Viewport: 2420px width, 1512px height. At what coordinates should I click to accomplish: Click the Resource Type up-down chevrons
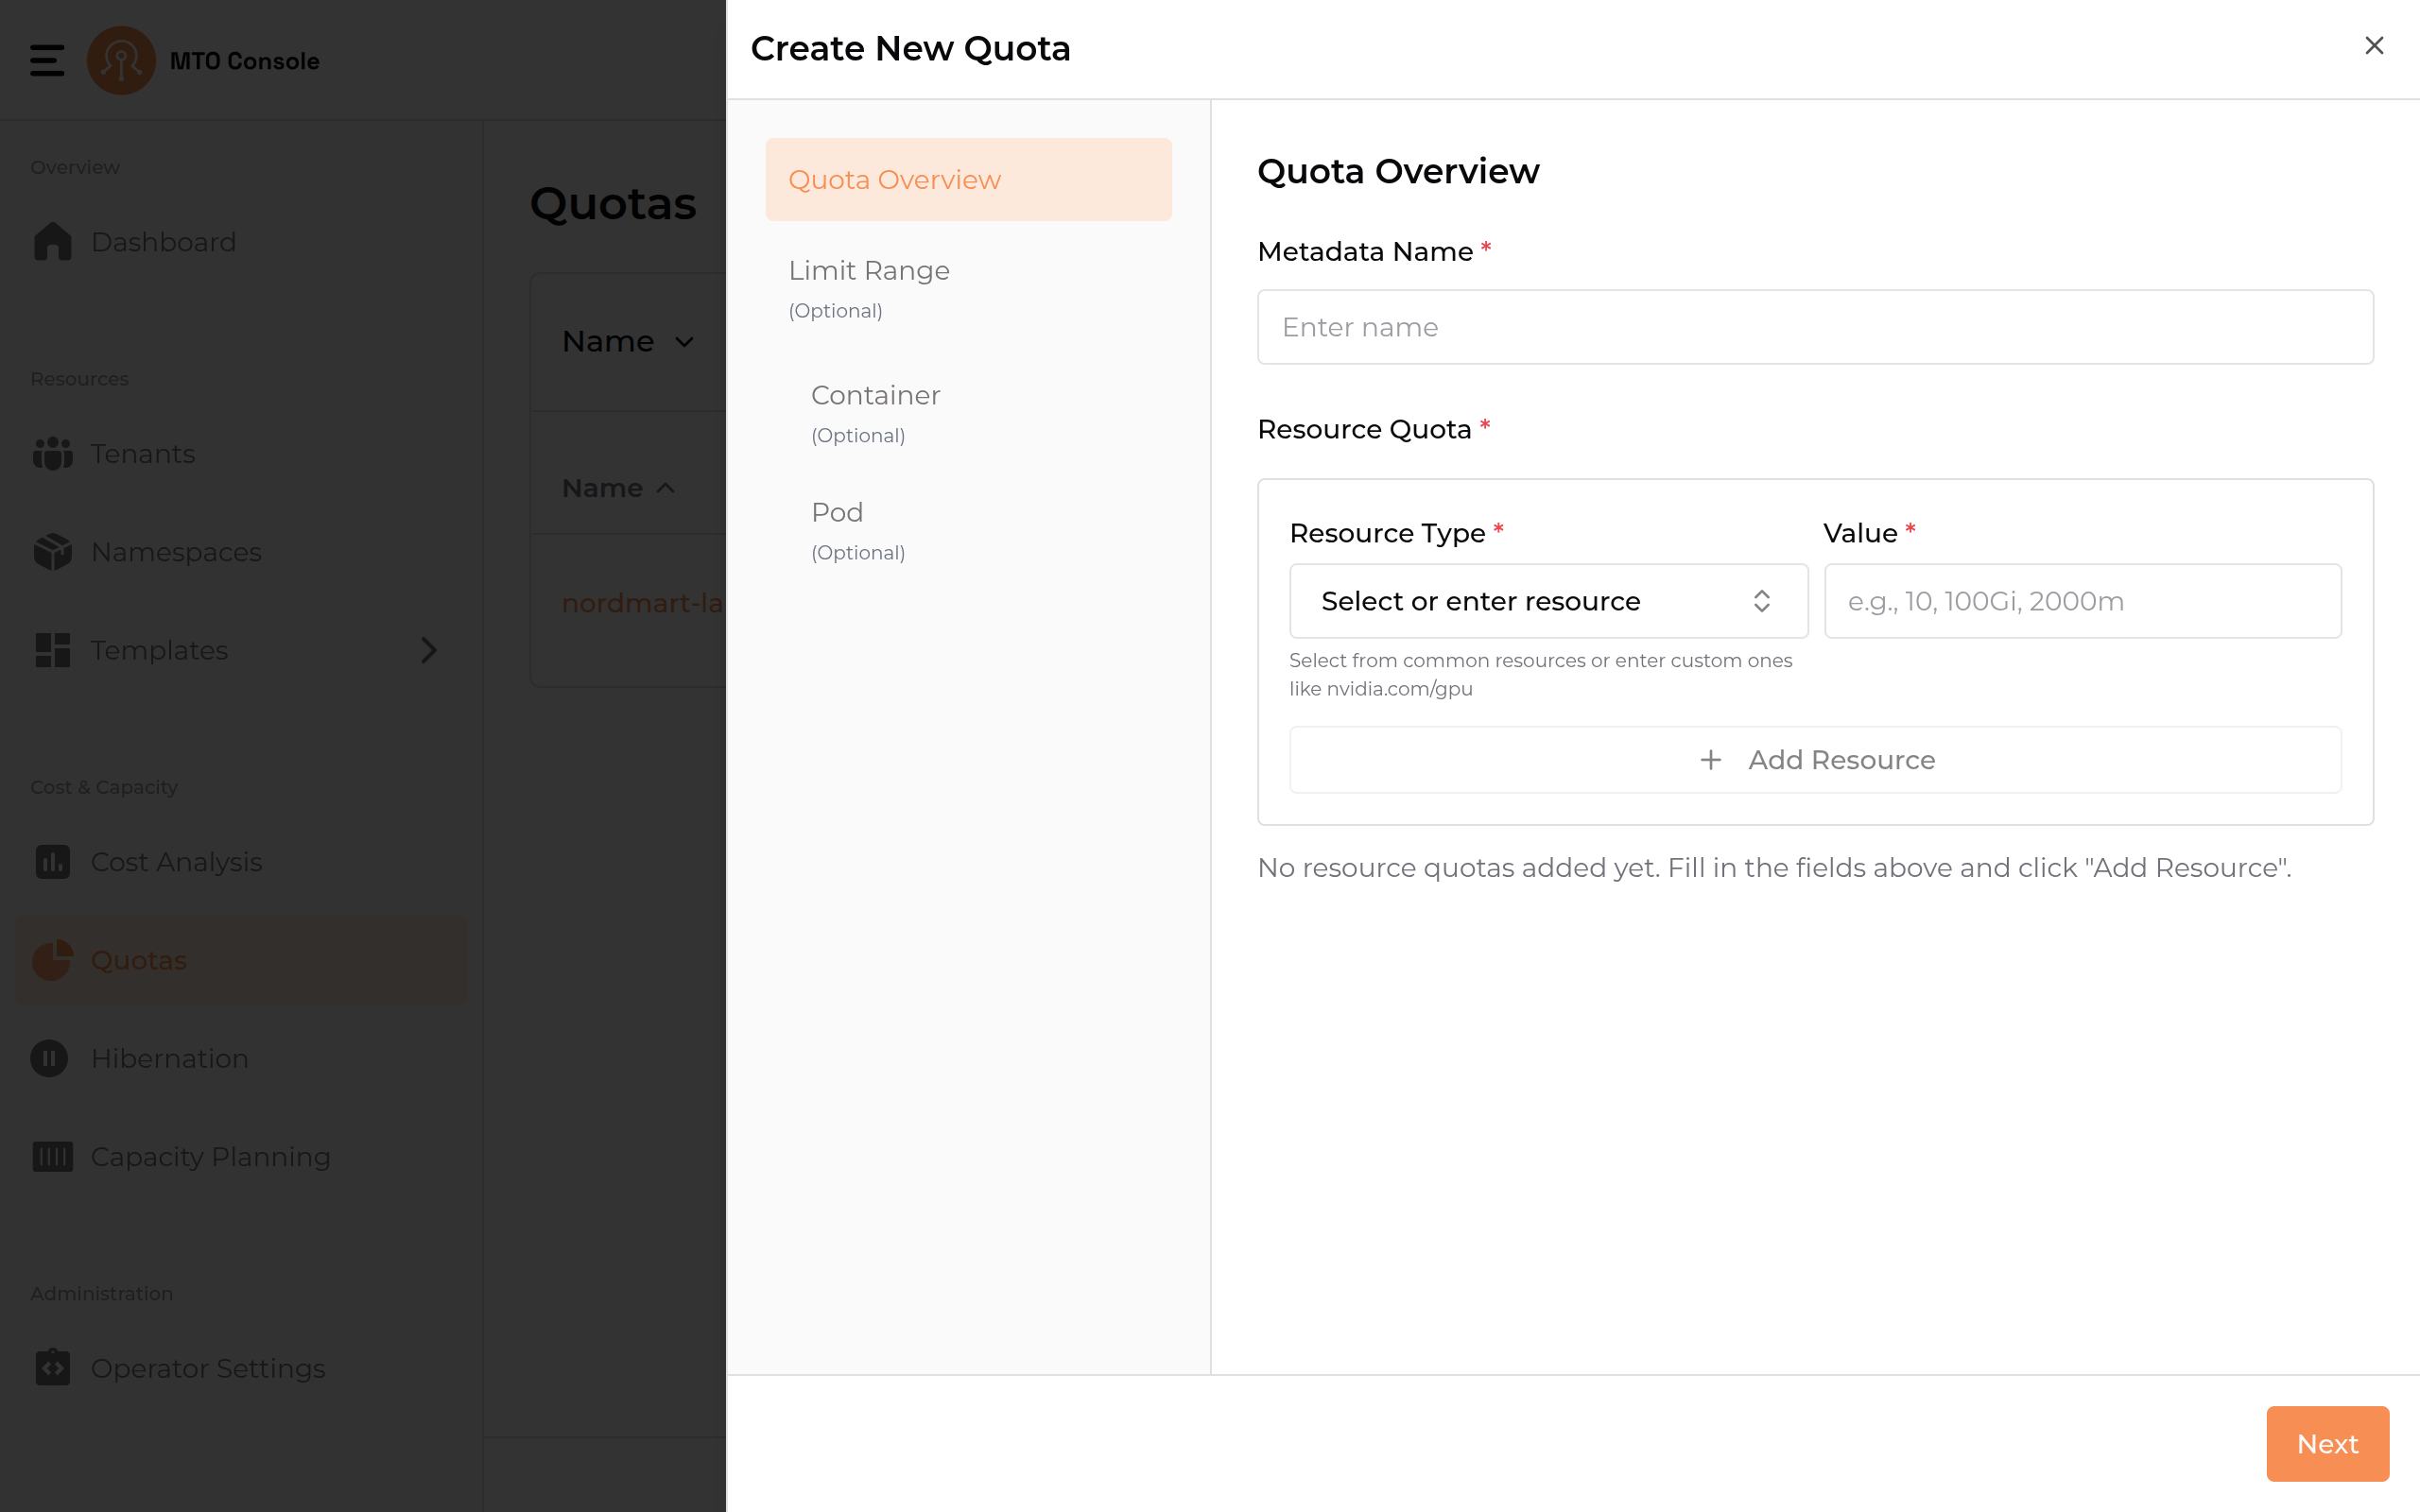tap(1761, 601)
